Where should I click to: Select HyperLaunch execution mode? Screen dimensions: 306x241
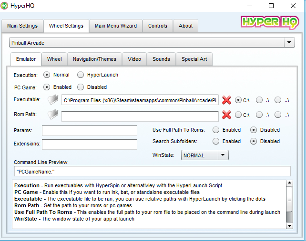pyautogui.click(x=81, y=75)
